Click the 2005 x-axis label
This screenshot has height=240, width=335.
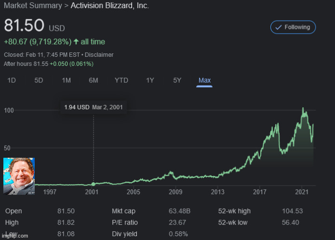pos(134,192)
